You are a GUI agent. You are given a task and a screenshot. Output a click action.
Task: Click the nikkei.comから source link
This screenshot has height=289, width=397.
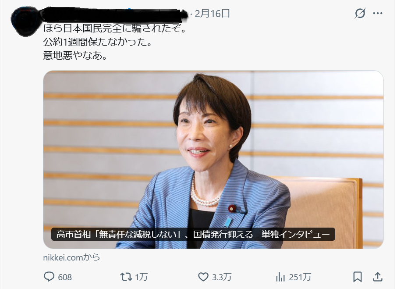(71, 257)
